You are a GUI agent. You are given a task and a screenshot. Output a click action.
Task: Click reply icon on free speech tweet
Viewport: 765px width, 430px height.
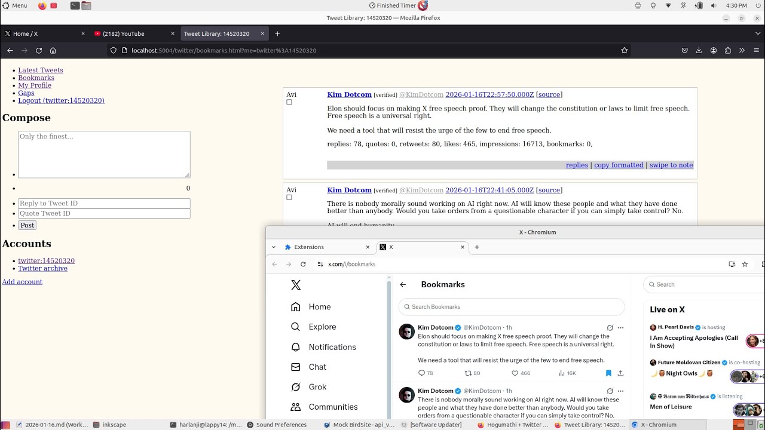click(421, 373)
